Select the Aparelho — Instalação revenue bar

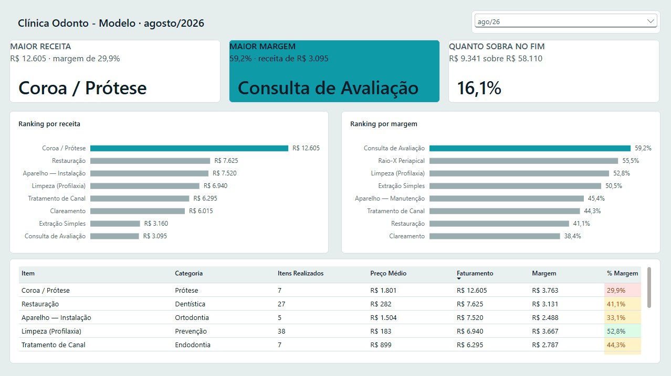point(149,173)
